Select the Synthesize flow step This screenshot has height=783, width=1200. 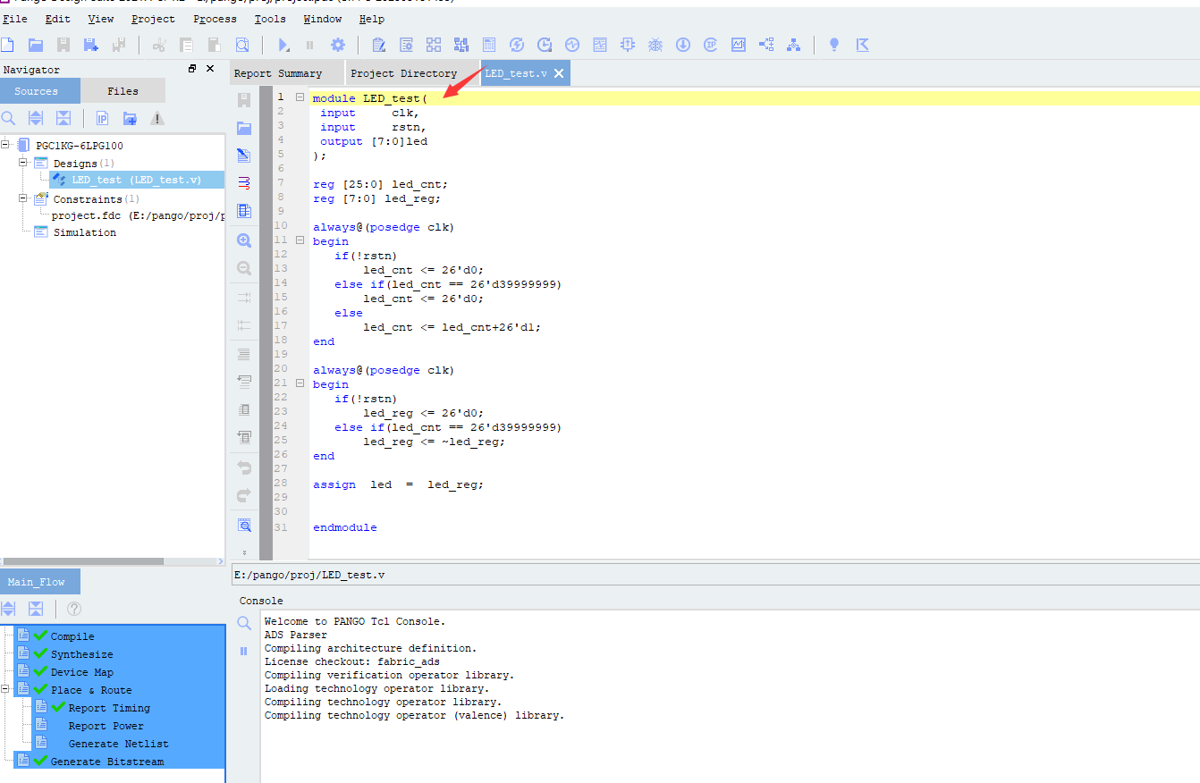[81, 654]
